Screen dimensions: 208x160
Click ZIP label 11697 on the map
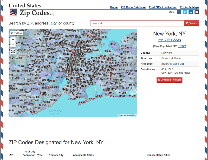[x=82, y=103]
